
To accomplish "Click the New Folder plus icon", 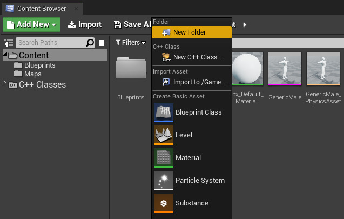I will coord(166,32).
